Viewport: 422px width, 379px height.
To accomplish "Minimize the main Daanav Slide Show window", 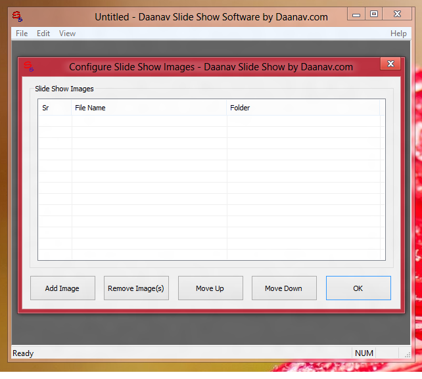I will [356, 14].
